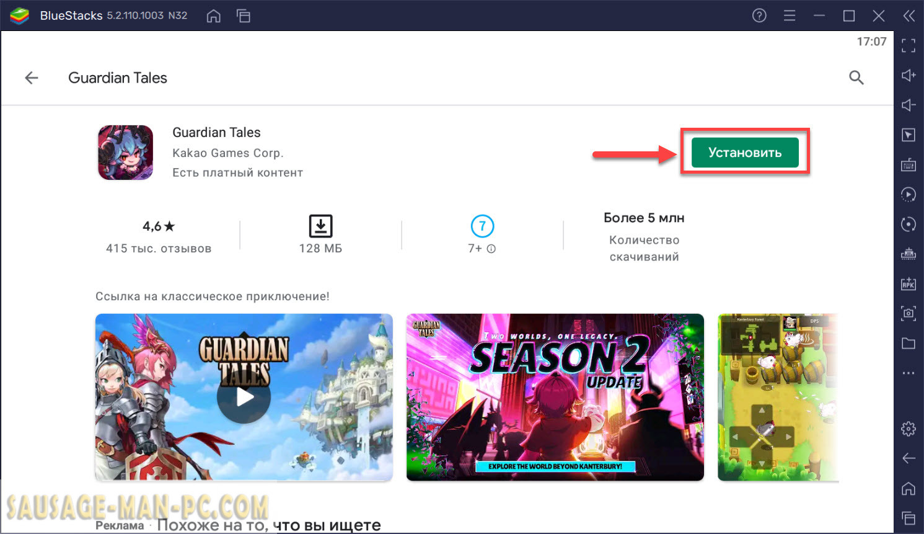Minimize the BlueStacks window
Viewport: 924px width, 534px height.
pos(819,16)
